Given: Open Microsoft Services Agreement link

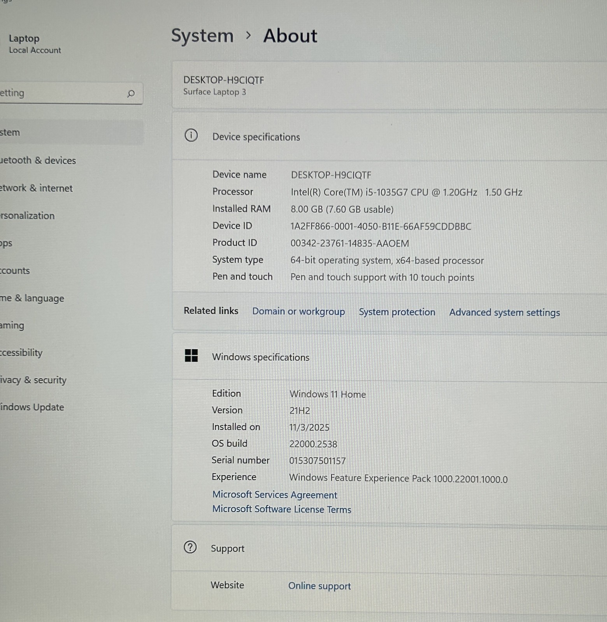Looking at the screenshot, I should (275, 494).
